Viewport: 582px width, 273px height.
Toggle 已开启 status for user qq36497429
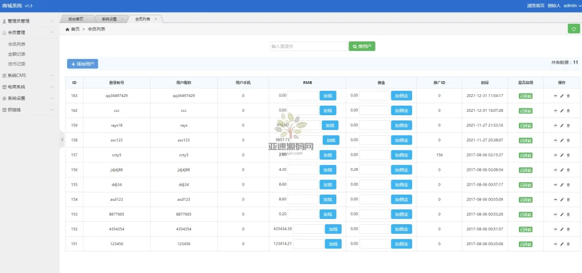click(525, 96)
